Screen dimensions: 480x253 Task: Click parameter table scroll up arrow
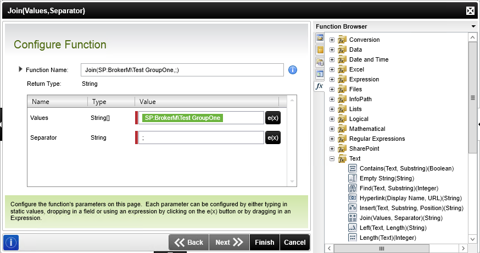[292, 100]
